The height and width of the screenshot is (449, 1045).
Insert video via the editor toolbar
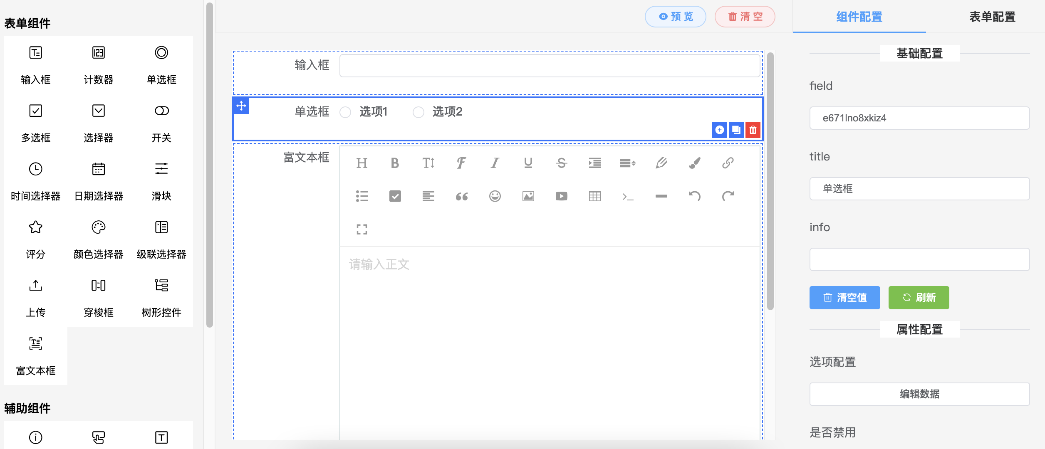561,196
